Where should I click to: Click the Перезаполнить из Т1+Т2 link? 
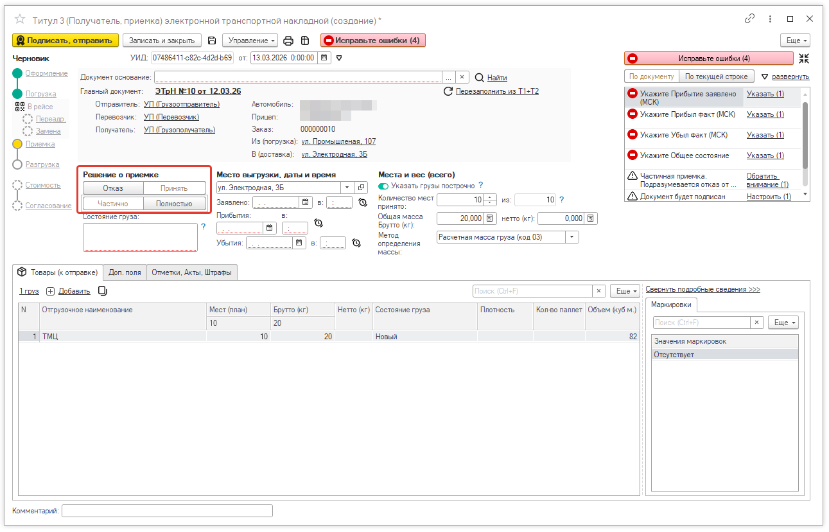[x=497, y=91]
